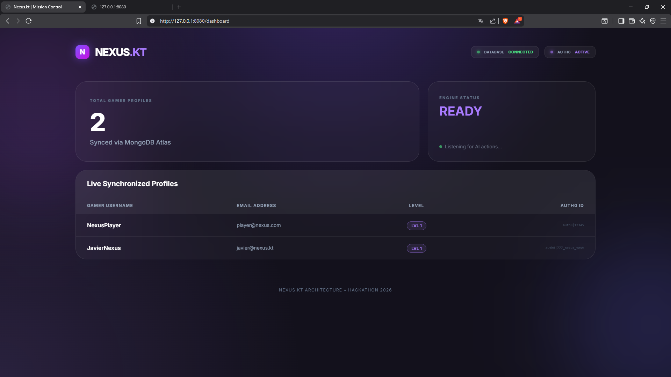Click the JavierNexus LVL 1 badge
671x377 pixels.
tap(416, 248)
